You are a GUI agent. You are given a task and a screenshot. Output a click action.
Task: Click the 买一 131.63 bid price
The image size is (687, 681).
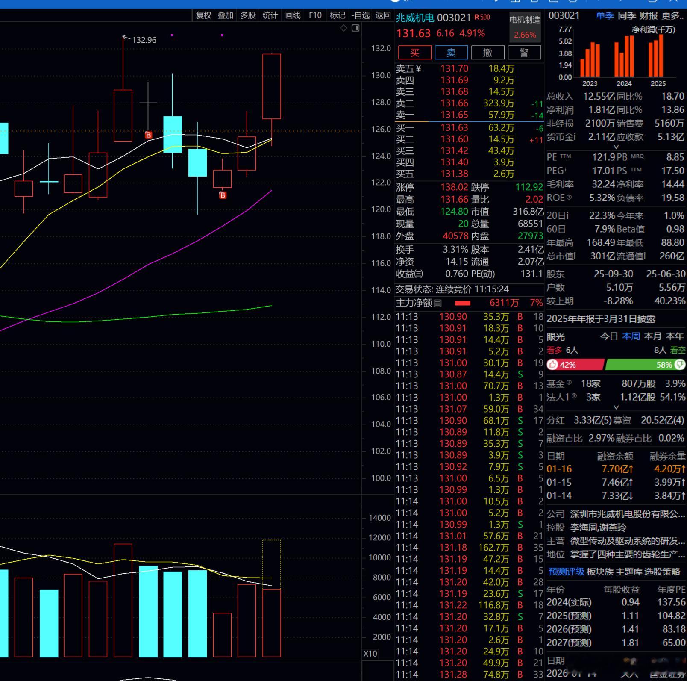[455, 127]
